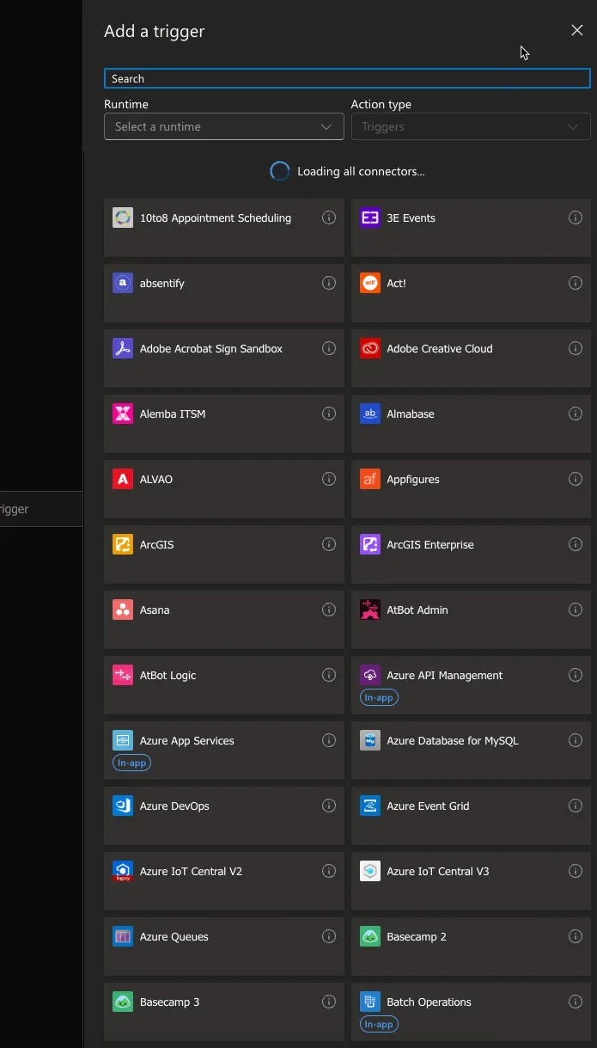Open info button for Appfigures

point(576,480)
